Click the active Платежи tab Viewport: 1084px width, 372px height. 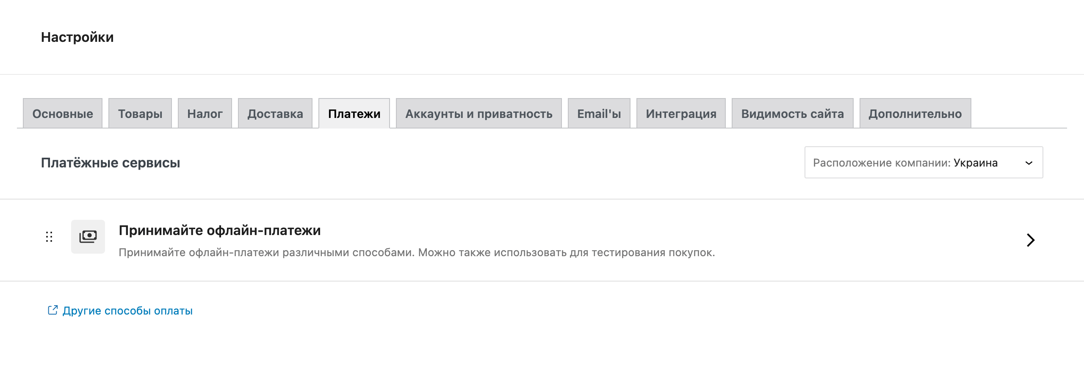coord(354,114)
